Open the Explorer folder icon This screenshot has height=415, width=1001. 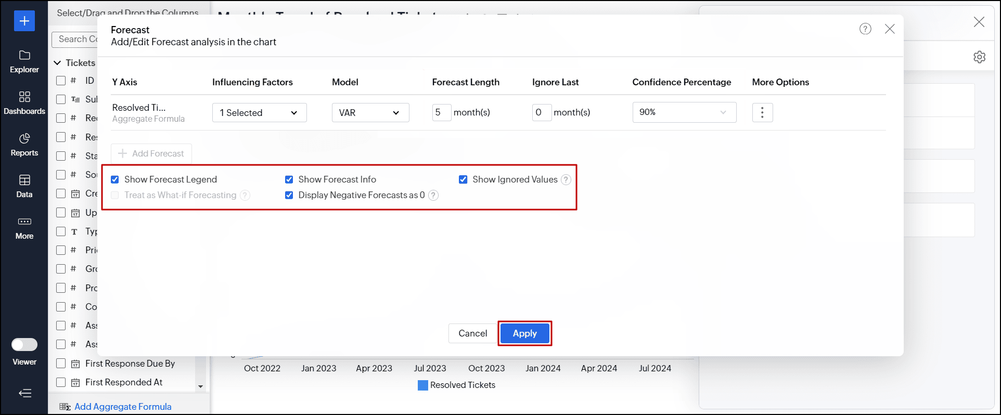coord(24,56)
